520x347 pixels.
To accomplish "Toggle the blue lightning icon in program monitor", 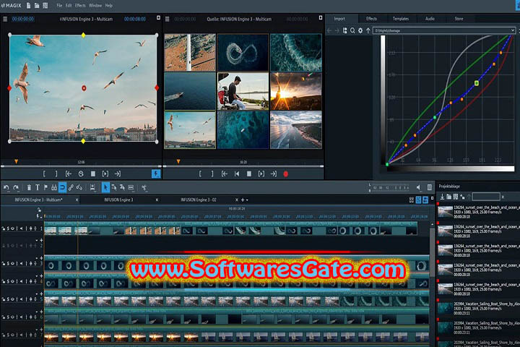I will [156, 173].
